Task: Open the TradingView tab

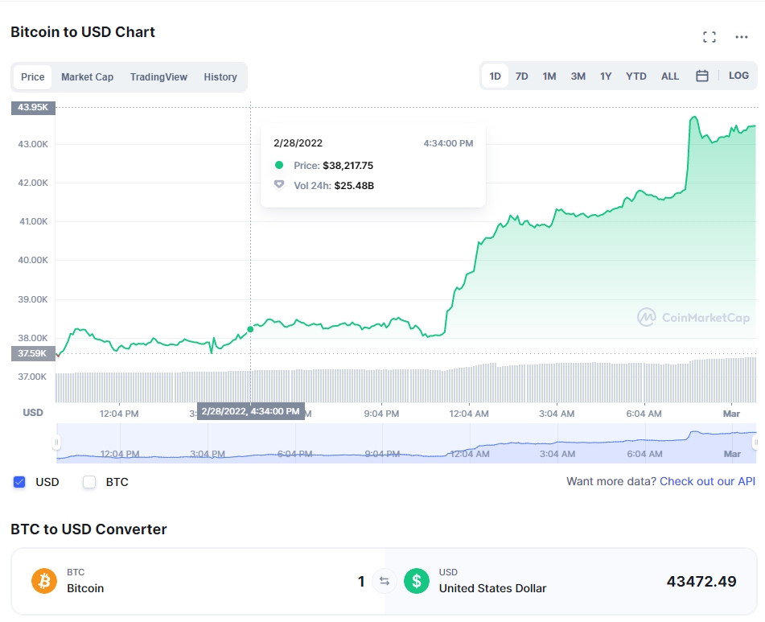Action: click(x=158, y=77)
